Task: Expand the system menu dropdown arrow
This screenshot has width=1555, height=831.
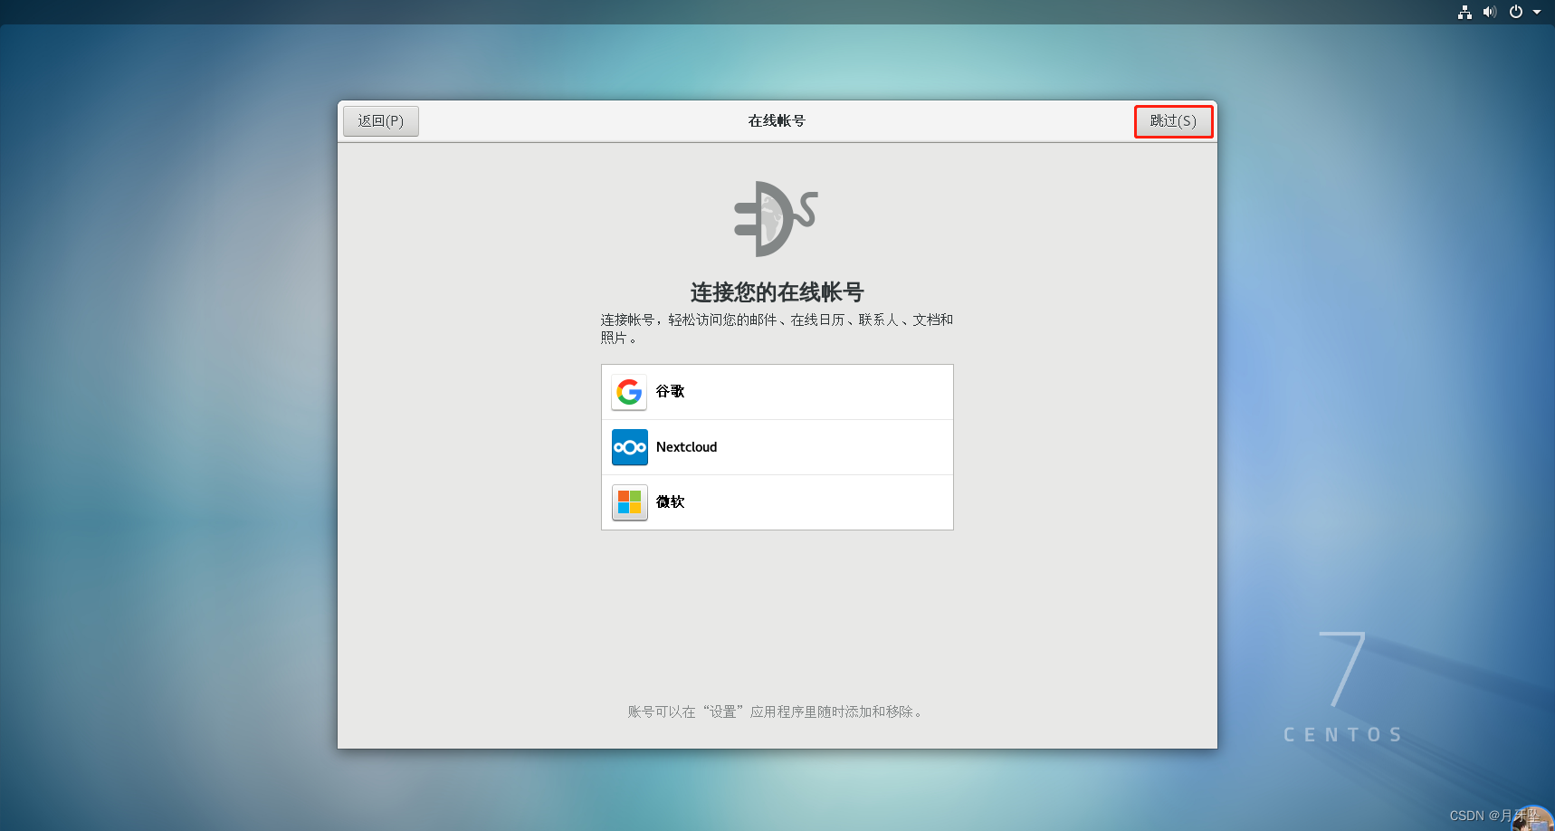Action: click(x=1537, y=12)
